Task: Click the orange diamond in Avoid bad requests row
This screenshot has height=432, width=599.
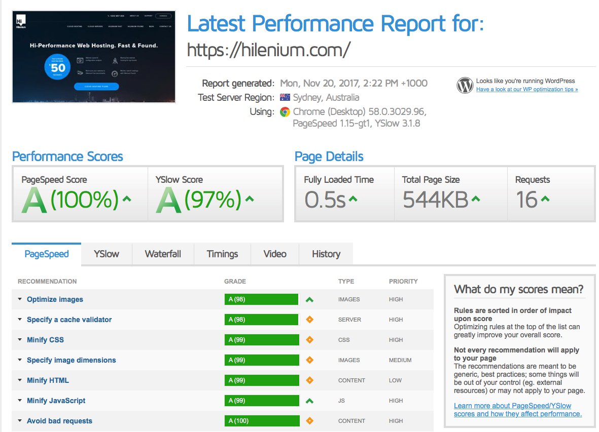Action: [x=309, y=421]
